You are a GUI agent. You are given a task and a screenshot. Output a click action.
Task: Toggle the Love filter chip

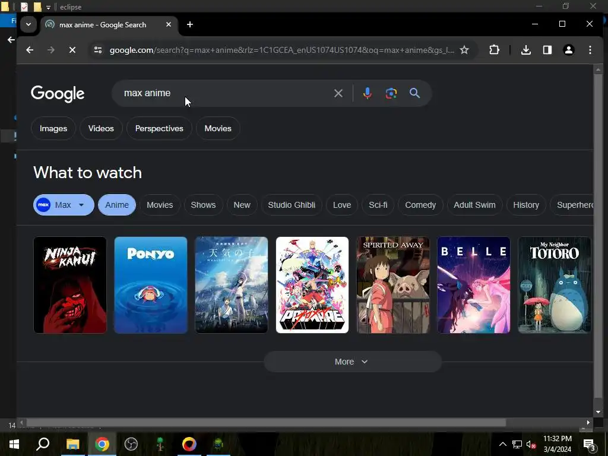[342, 205]
